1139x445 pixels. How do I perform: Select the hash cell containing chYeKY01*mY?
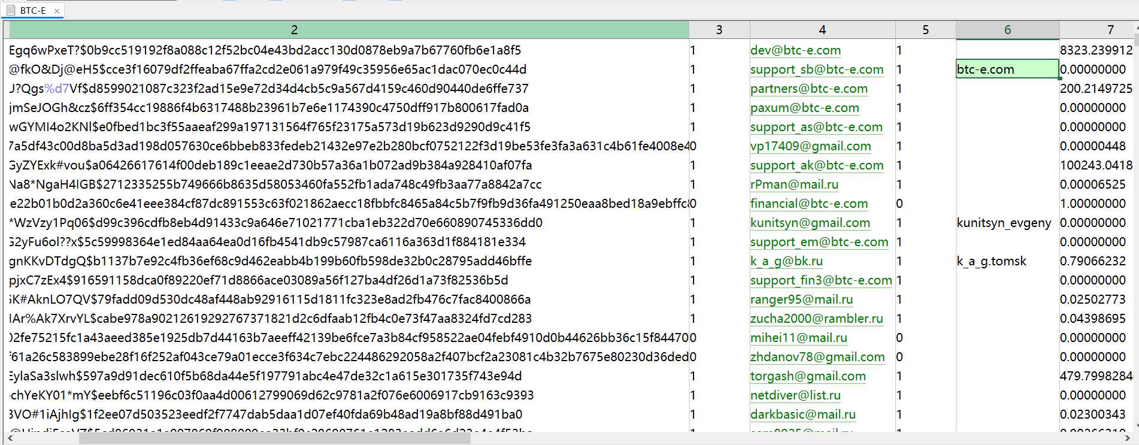[x=349, y=395]
